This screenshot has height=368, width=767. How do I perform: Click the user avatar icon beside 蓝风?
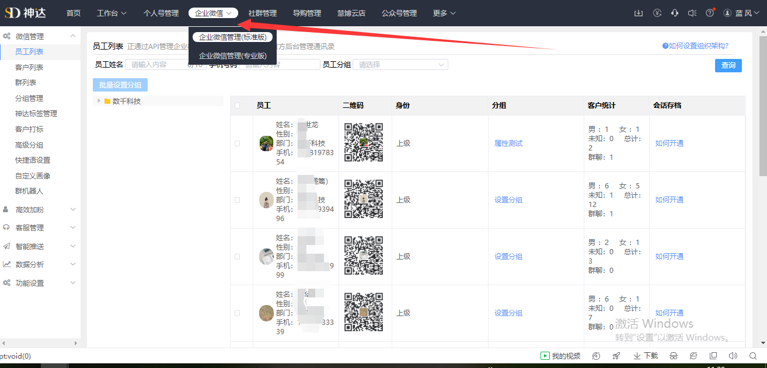click(x=727, y=13)
